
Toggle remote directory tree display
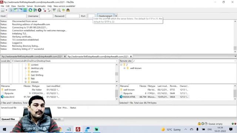(x=20, y=10)
